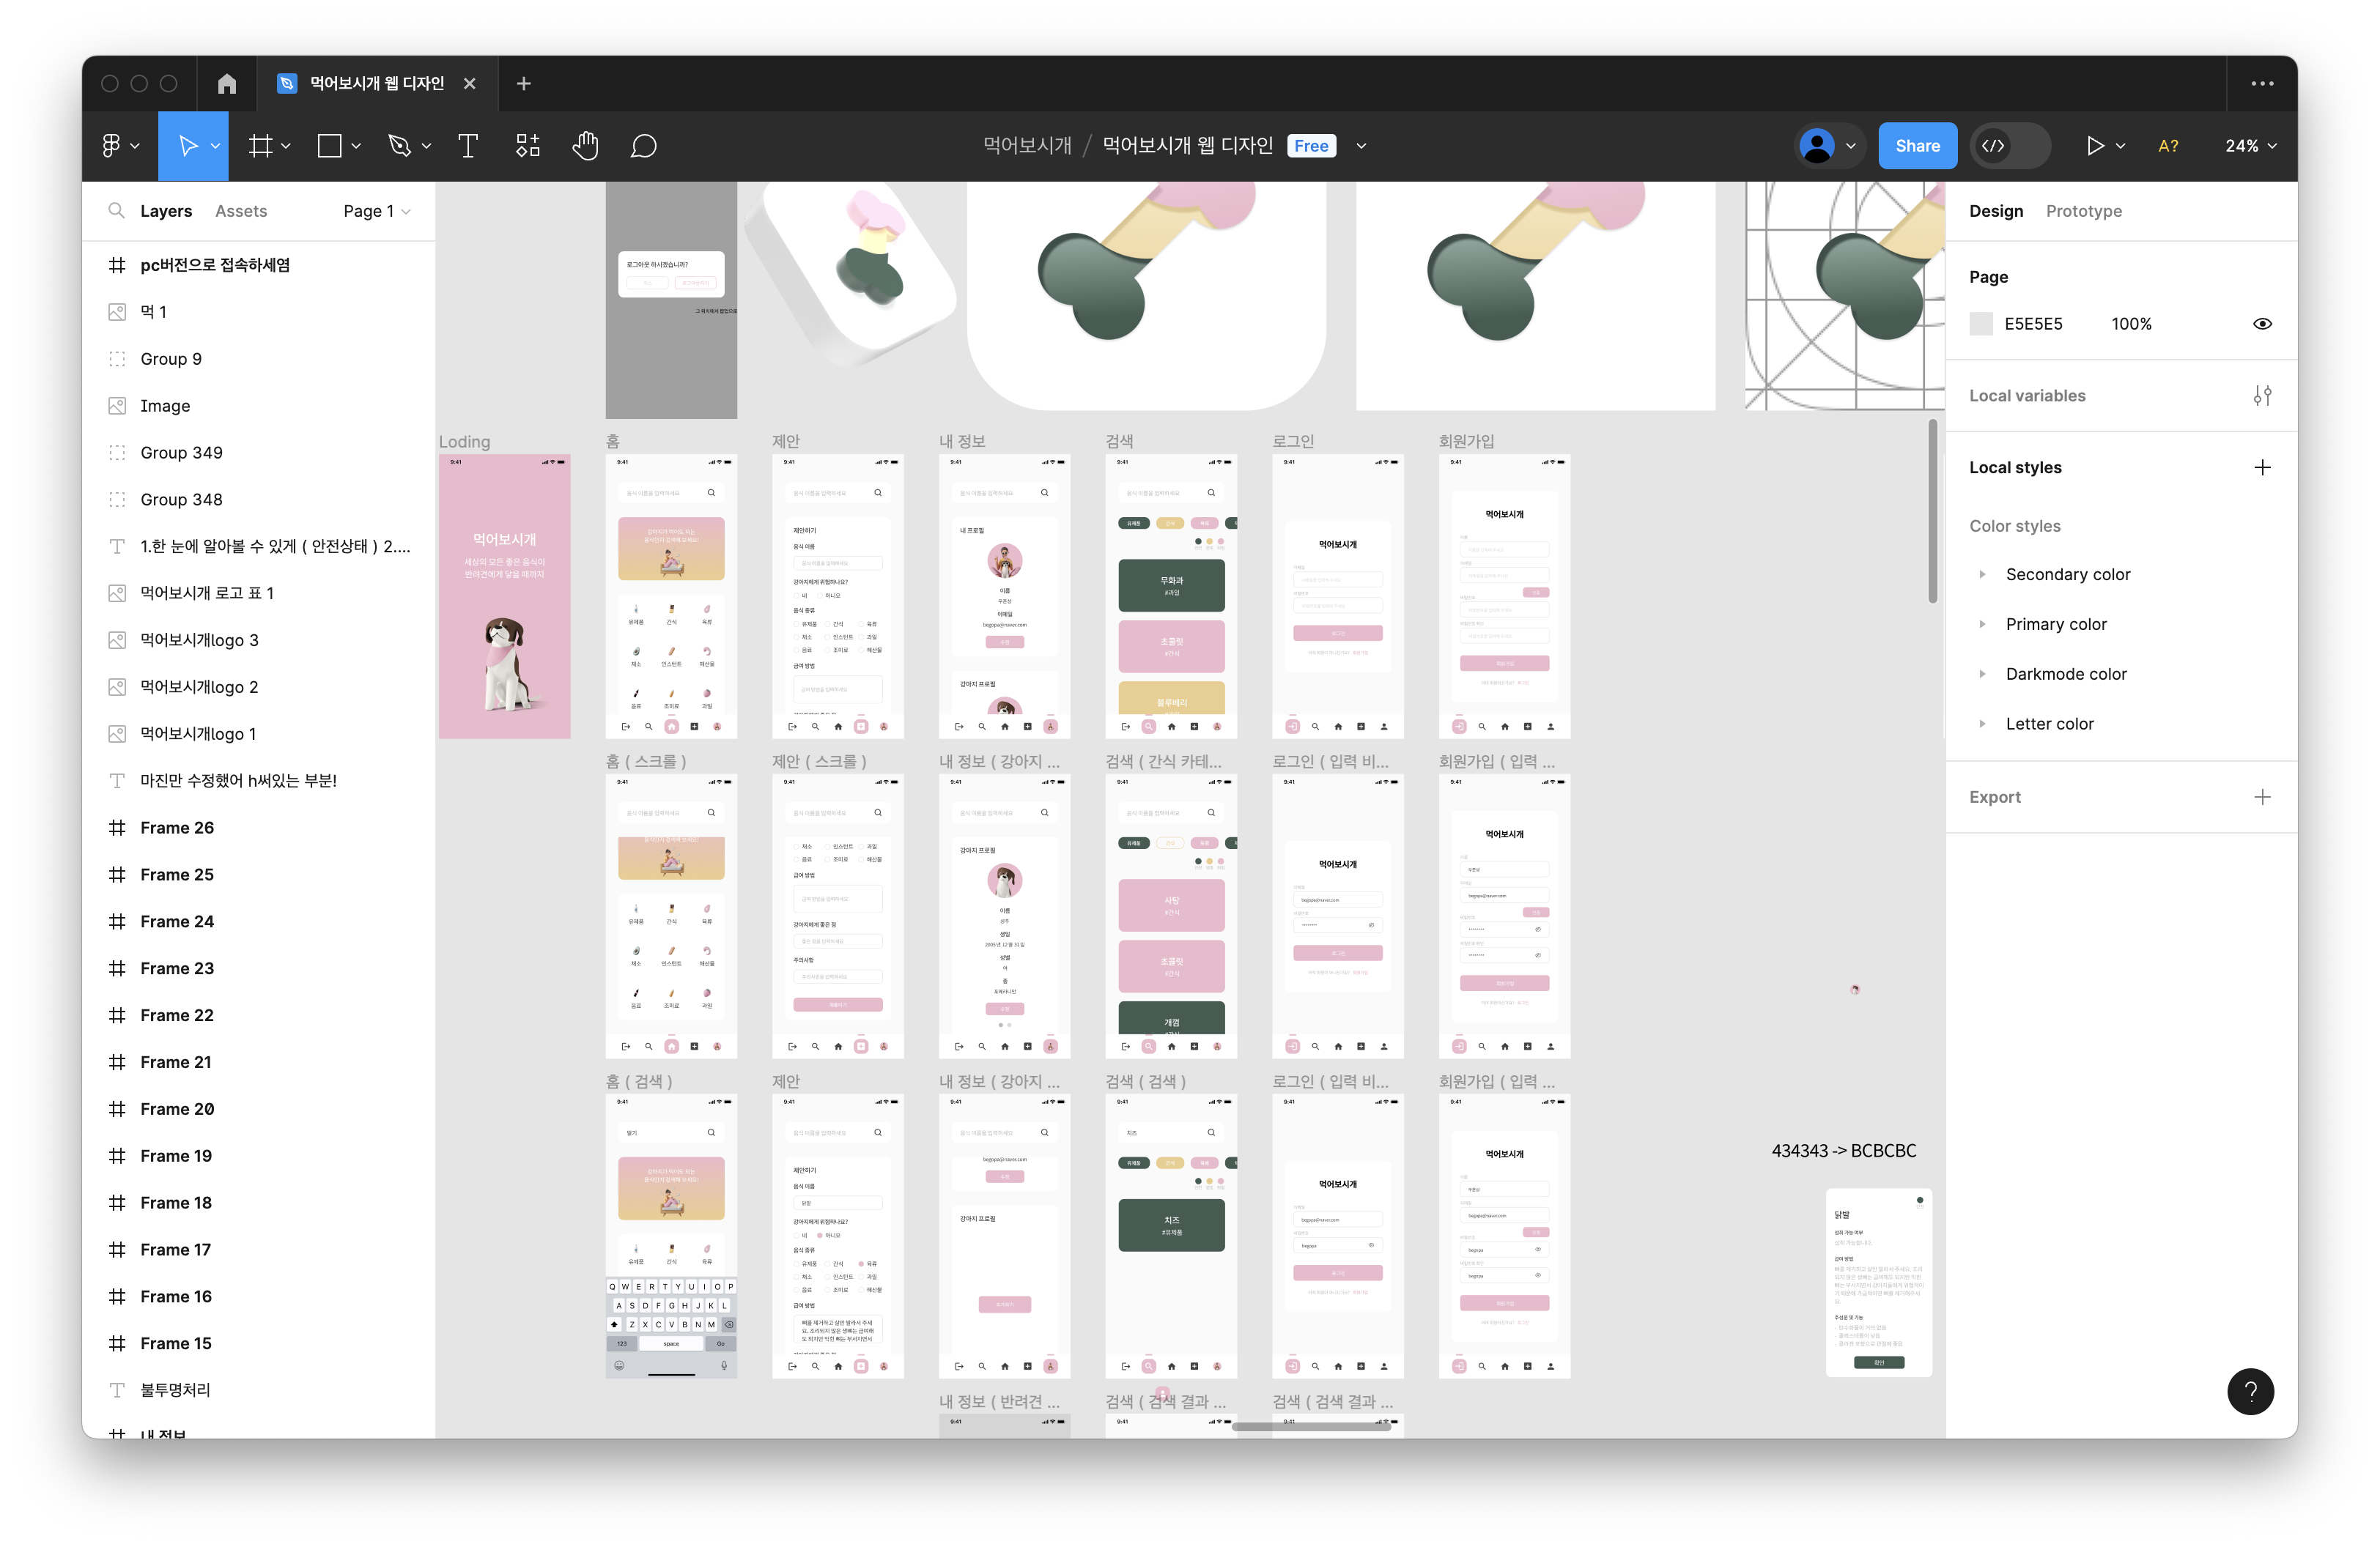Select the Hand tool

tap(585, 146)
